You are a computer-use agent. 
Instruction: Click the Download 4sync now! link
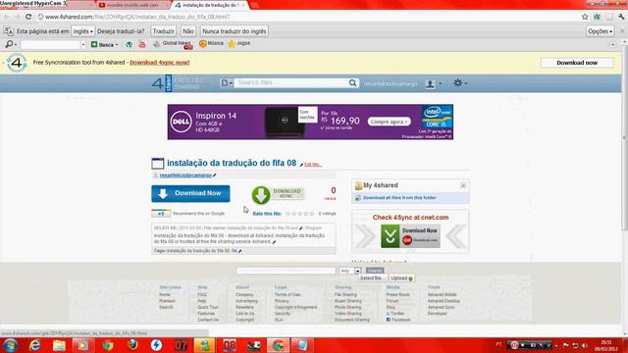(x=159, y=63)
